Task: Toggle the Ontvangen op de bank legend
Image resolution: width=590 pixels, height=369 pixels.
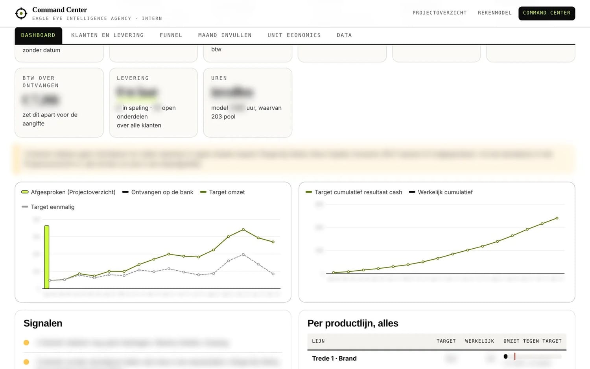Action: tap(158, 192)
